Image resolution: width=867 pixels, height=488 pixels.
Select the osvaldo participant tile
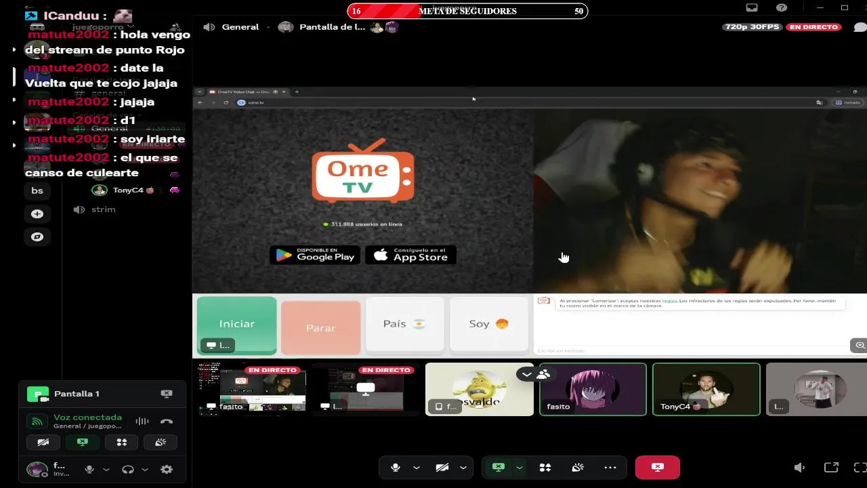(480, 389)
